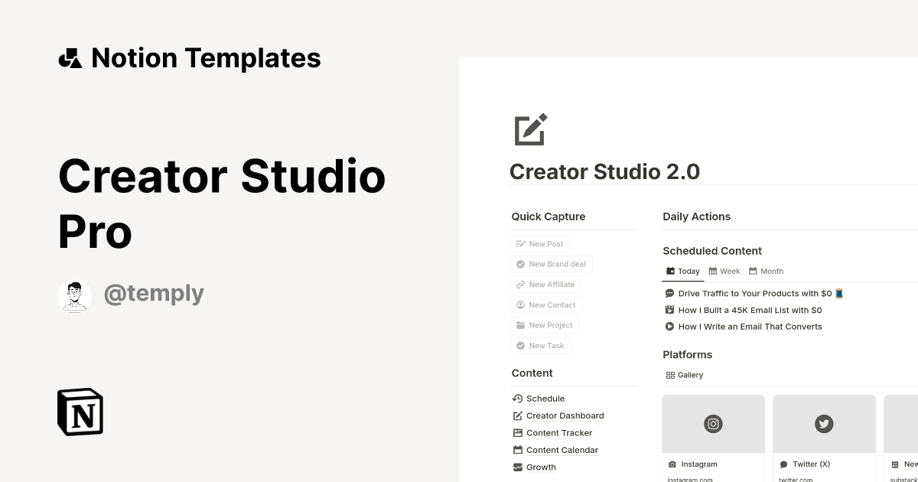Open the Creator Dashboard link
Image resolution: width=918 pixels, height=482 pixels.
(x=565, y=415)
